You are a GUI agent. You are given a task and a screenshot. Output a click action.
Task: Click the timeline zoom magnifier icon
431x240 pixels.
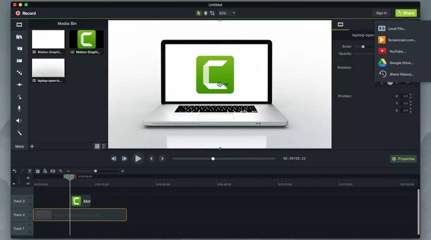(61, 171)
